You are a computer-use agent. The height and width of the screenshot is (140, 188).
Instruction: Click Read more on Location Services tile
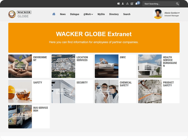coord(63,66)
